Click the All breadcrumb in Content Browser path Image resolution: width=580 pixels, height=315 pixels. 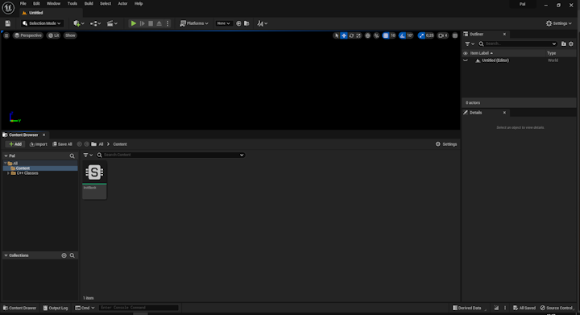click(x=101, y=144)
